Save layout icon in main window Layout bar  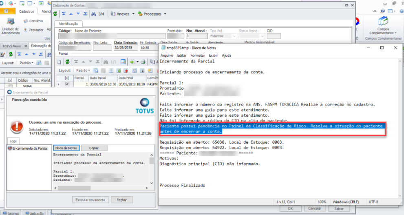point(39,63)
